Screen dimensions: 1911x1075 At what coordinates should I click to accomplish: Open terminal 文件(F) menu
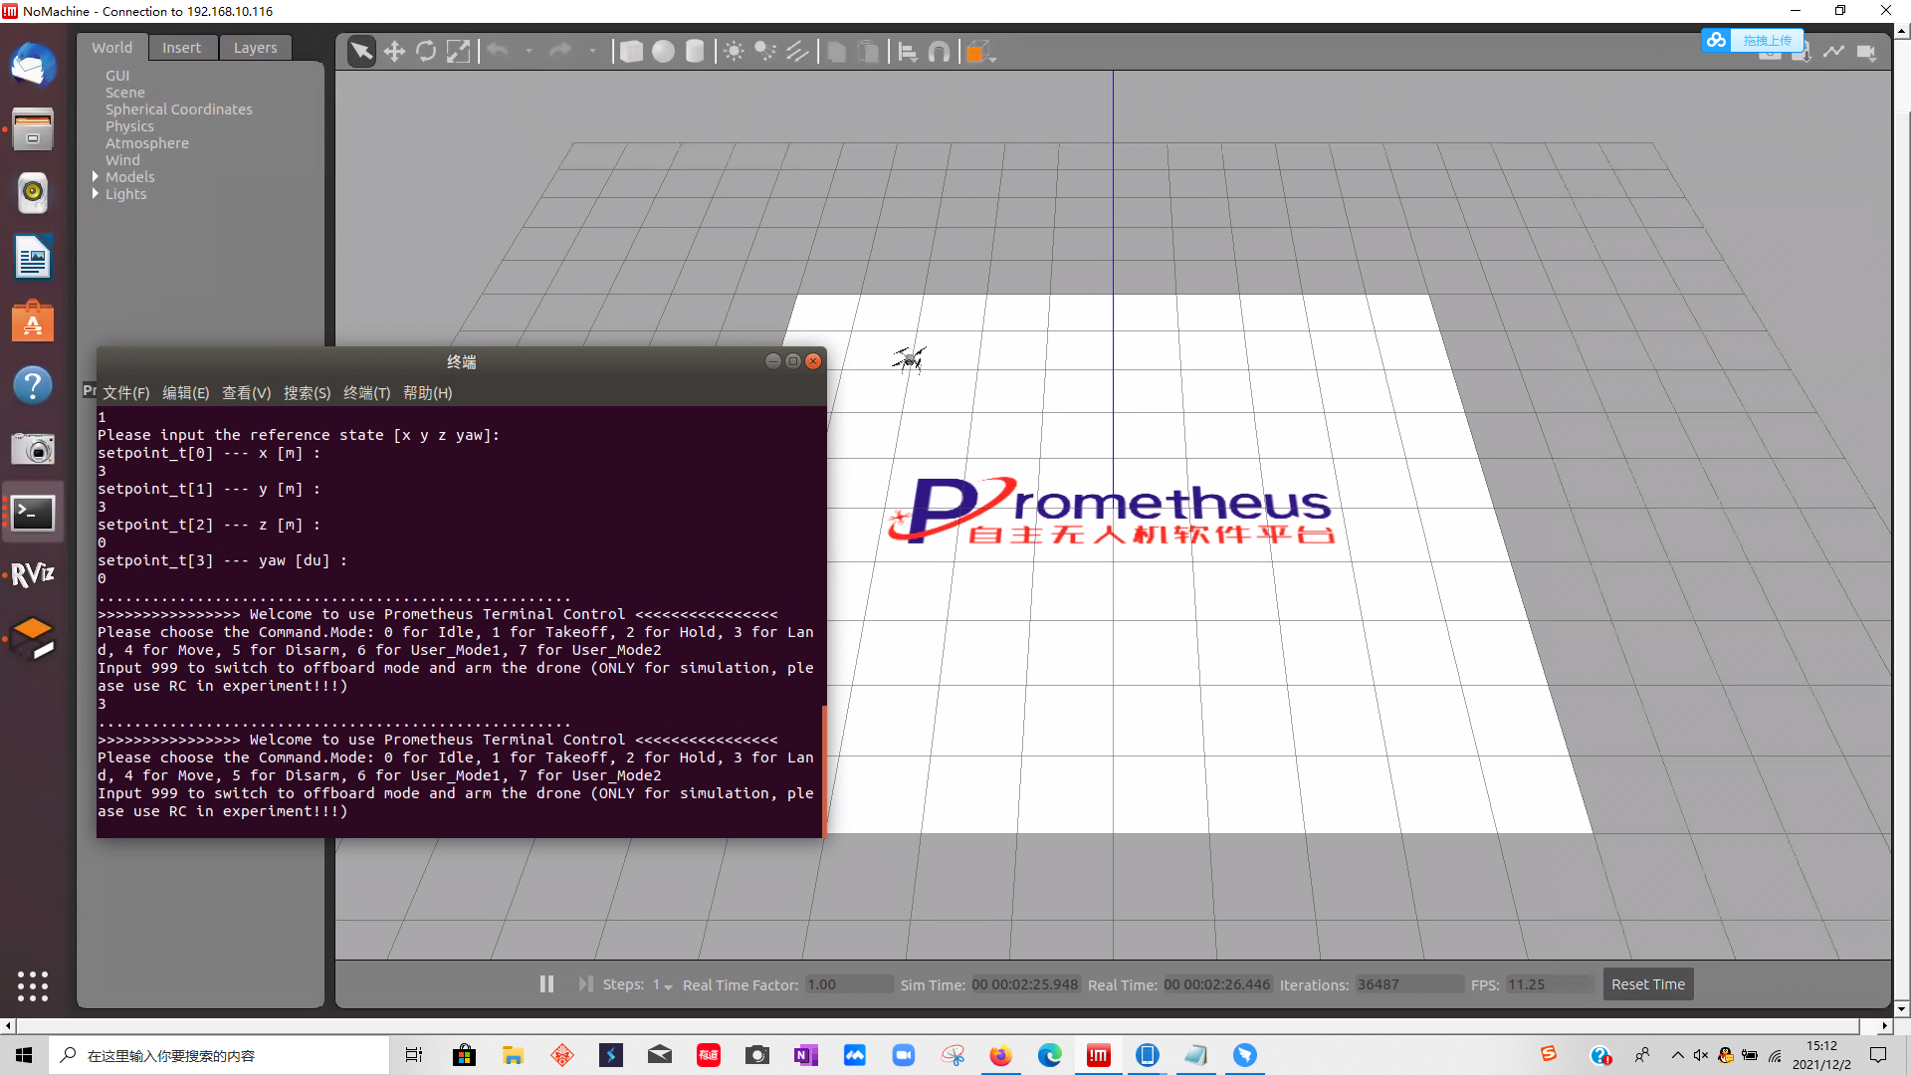[126, 393]
